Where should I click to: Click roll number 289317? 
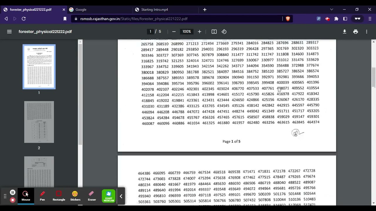(x=312, y=43)
